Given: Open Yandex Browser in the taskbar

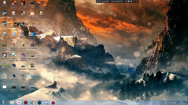Looking at the screenshot, I should [19, 103].
